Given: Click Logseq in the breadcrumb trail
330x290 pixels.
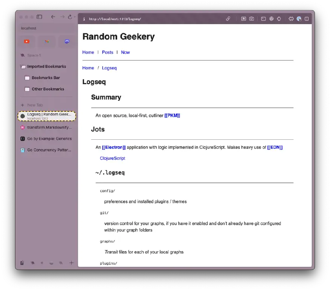Looking at the screenshot, I should [109, 68].
